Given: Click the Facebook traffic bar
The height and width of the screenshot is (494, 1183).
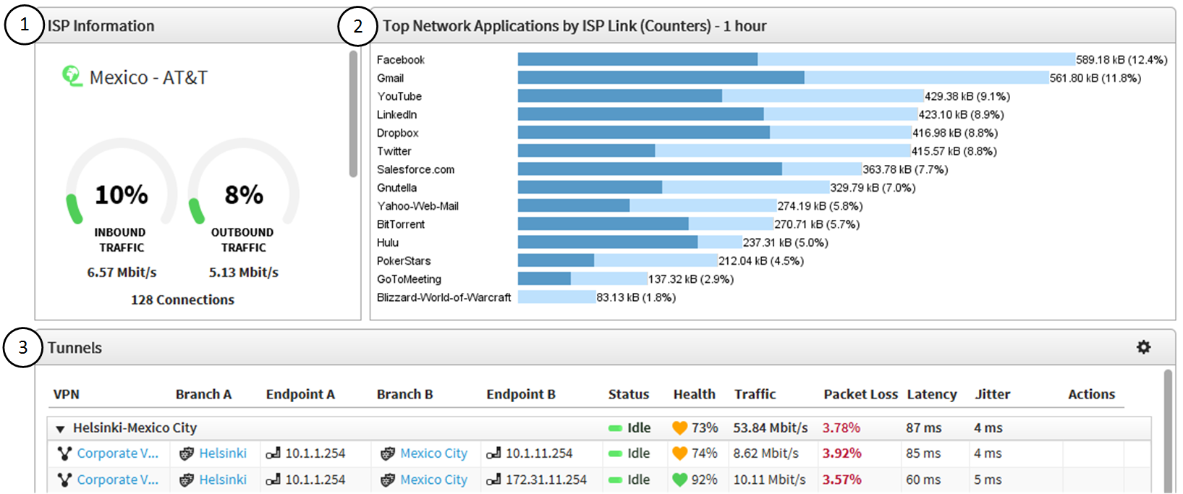Looking at the screenshot, I should 797,59.
